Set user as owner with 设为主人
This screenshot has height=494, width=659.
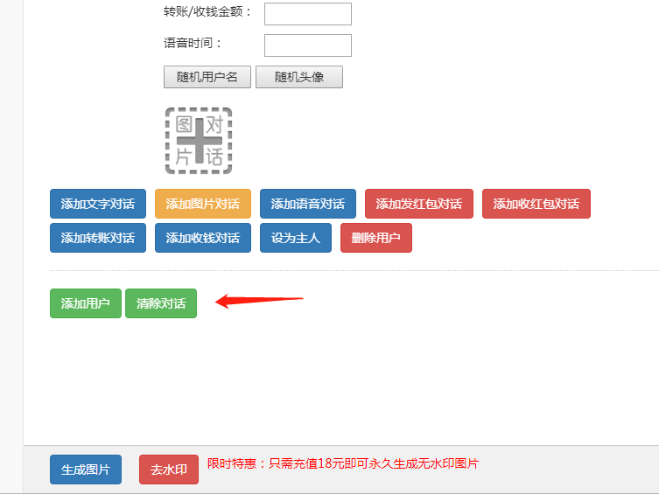coord(296,238)
